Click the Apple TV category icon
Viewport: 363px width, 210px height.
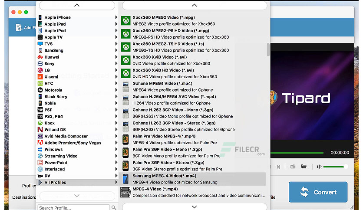coord(40,37)
